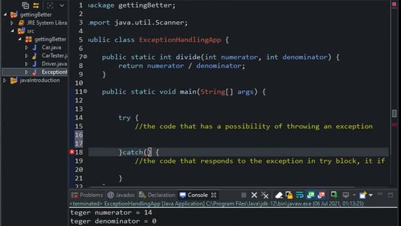Click the error marker on line 18
Viewport: 401px width, 226px height.
72,152
